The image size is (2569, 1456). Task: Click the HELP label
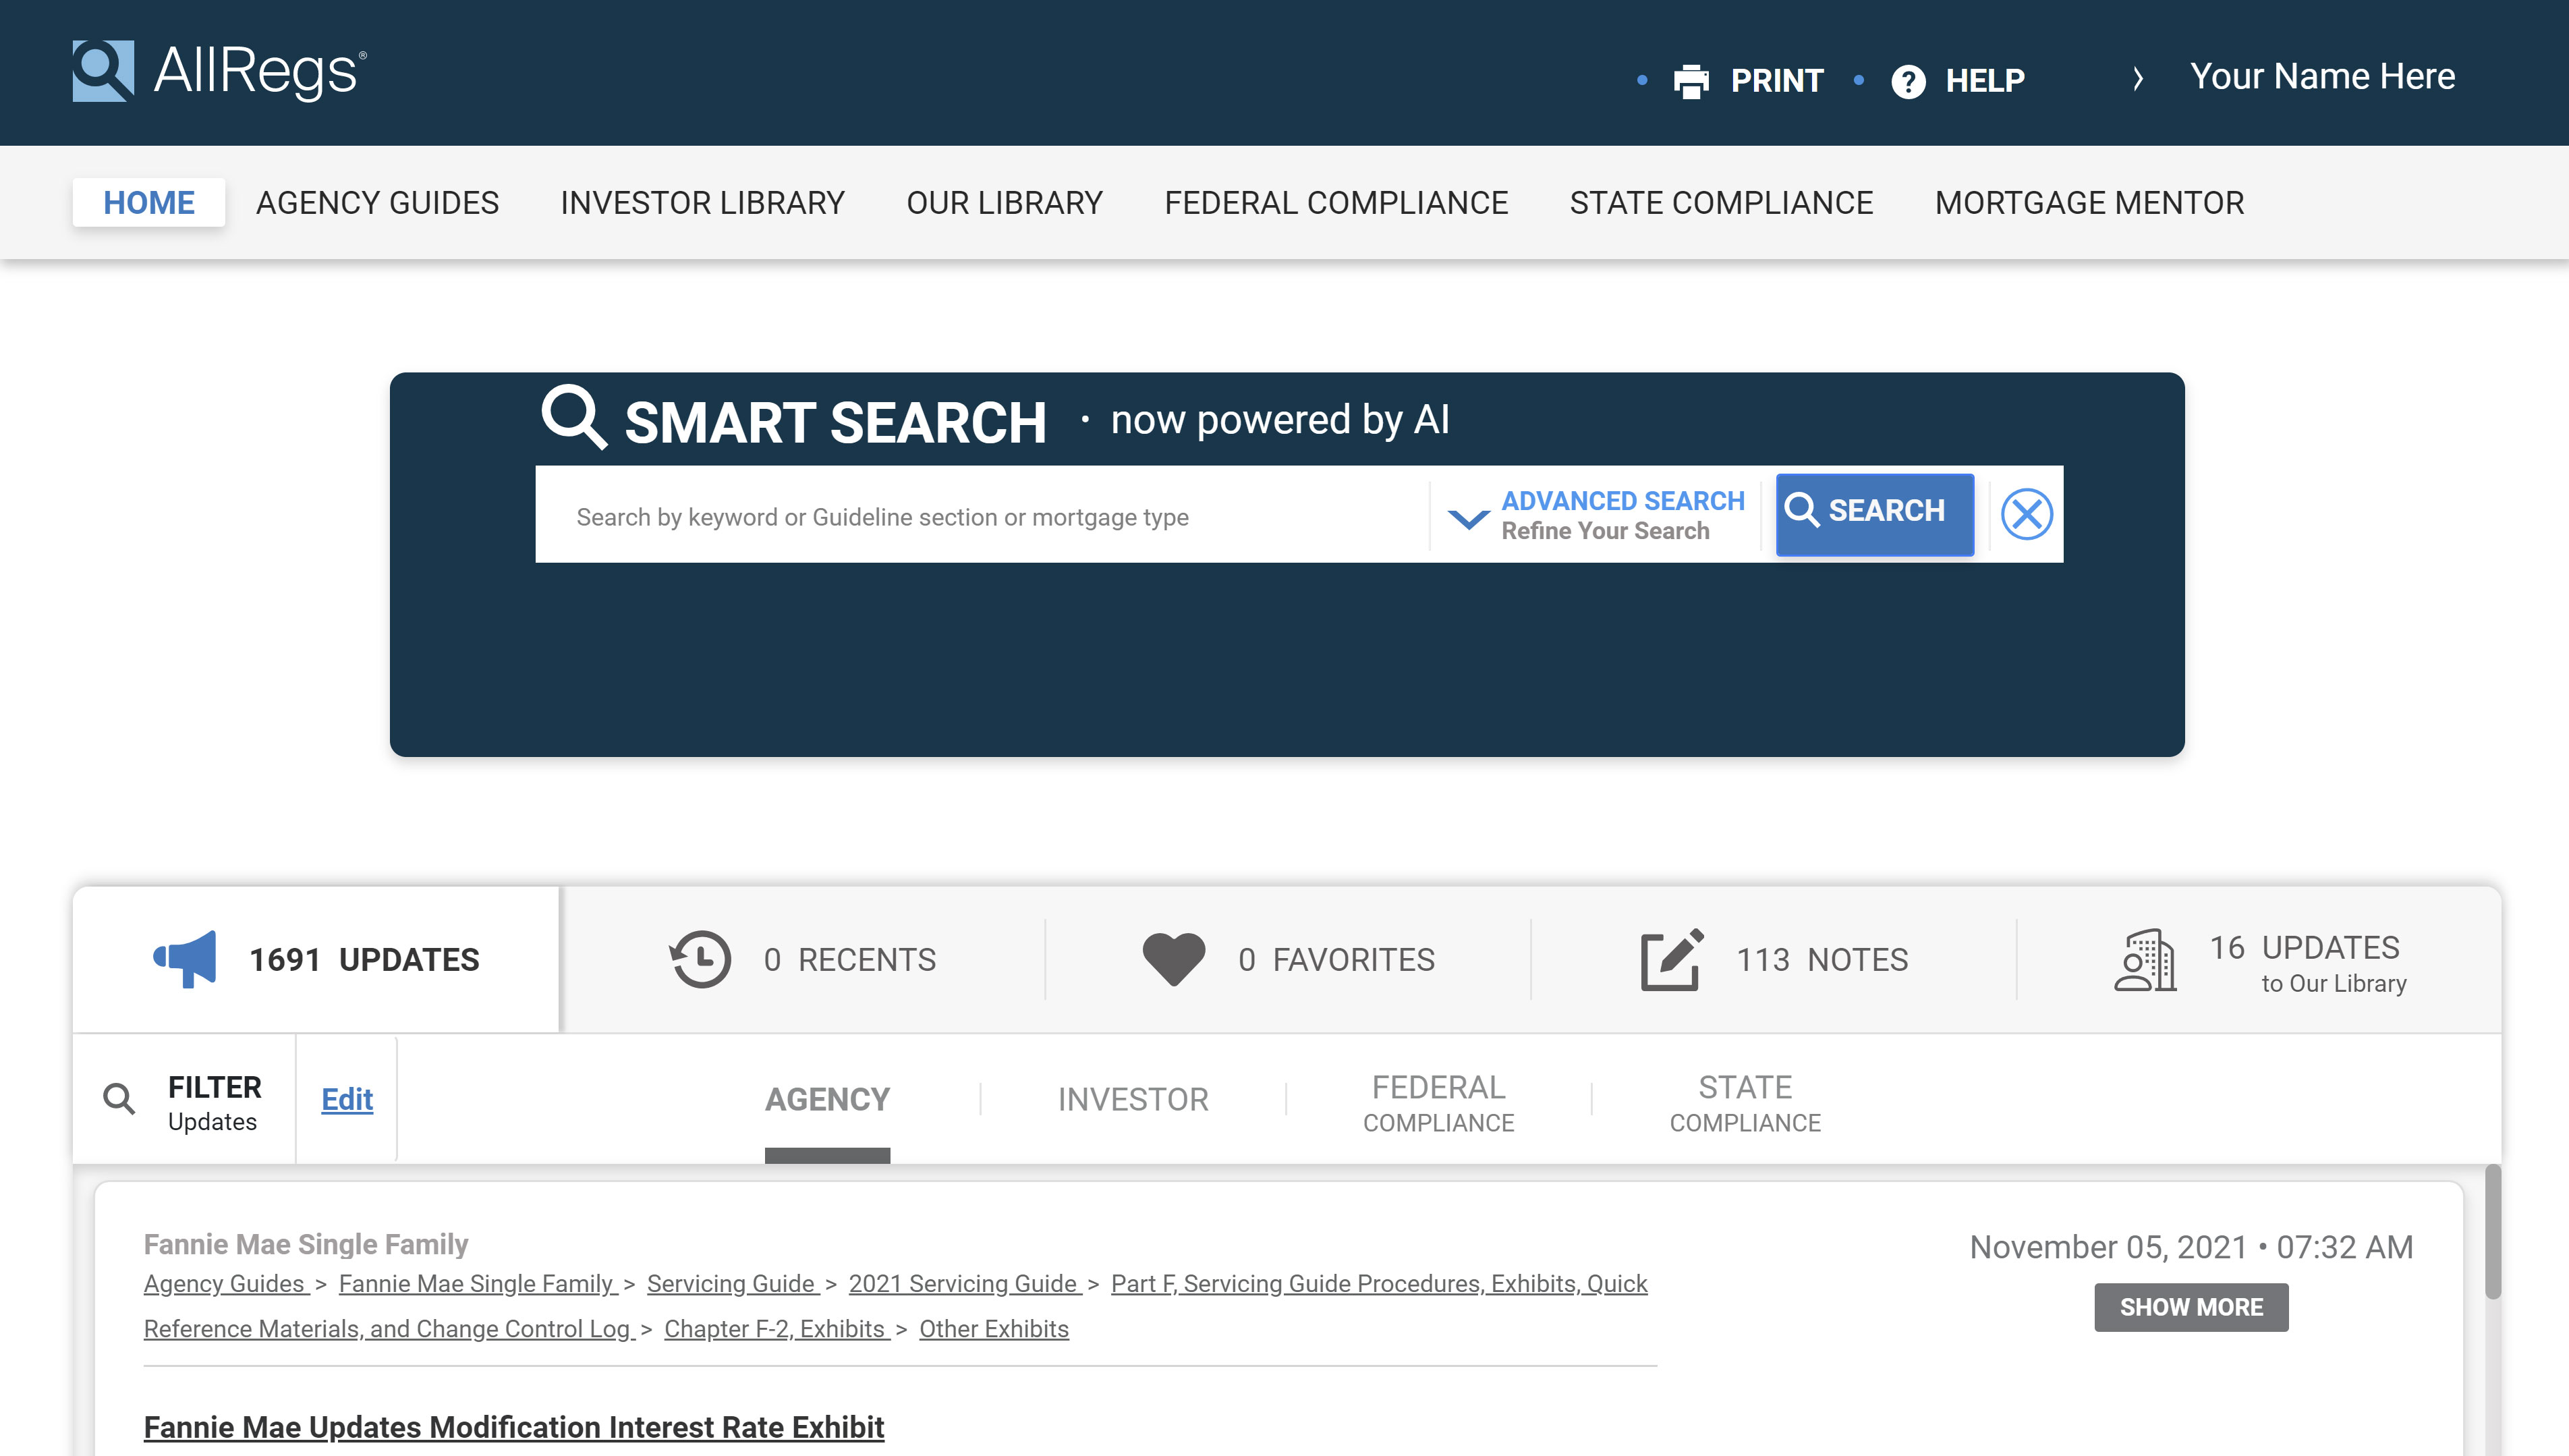pos(1984,81)
